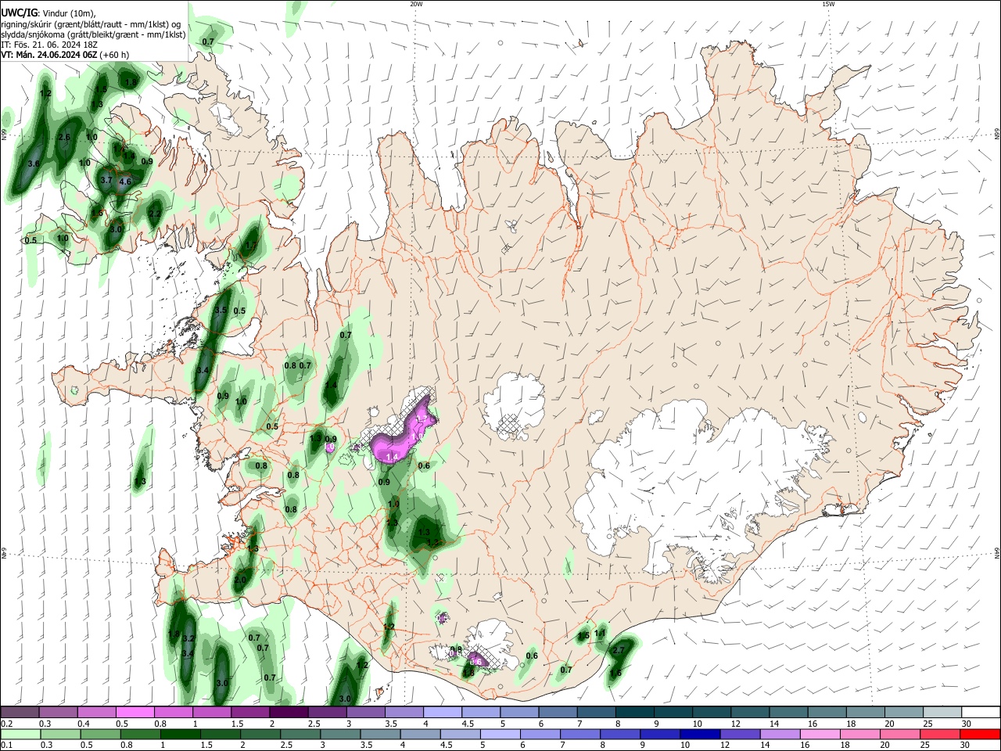Click the 2.7 precipitation value off the south coast
The width and height of the screenshot is (1001, 751).
(x=618, y=650)
